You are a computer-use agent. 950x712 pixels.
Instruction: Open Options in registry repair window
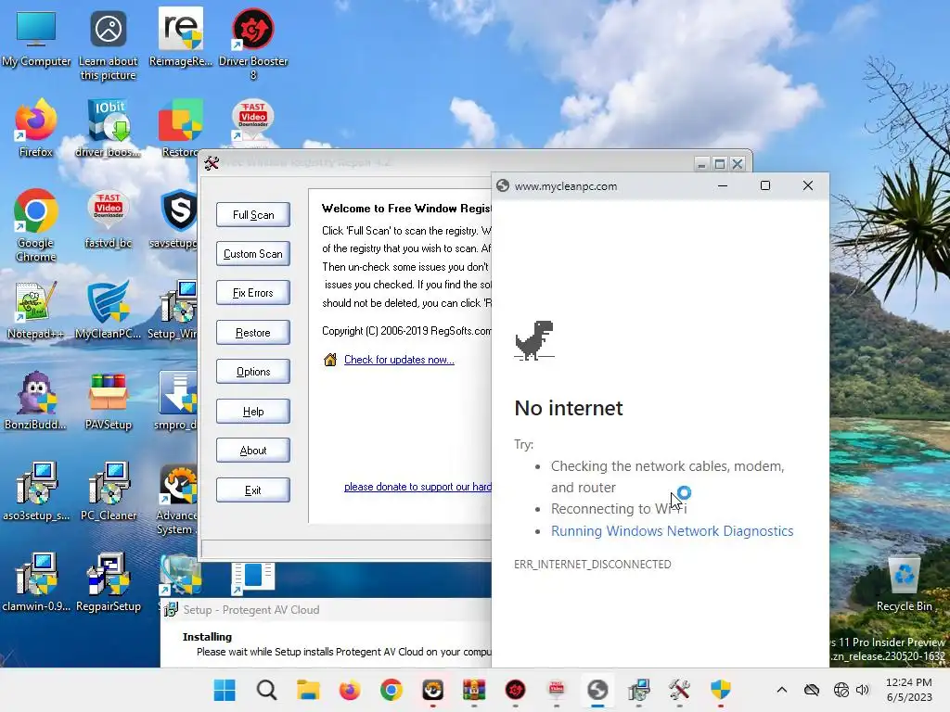(253, 372)
